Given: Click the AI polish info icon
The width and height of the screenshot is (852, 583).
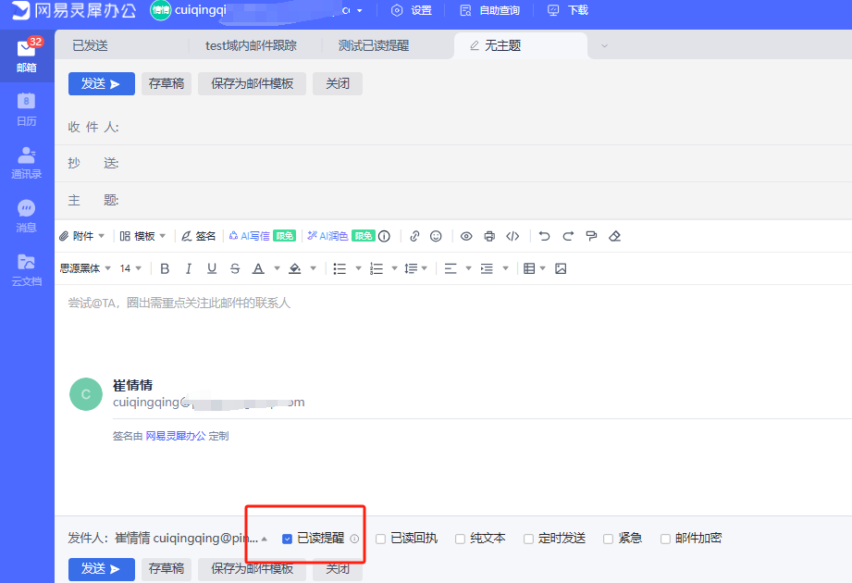Looking at the screenshot, I should 384,236.
